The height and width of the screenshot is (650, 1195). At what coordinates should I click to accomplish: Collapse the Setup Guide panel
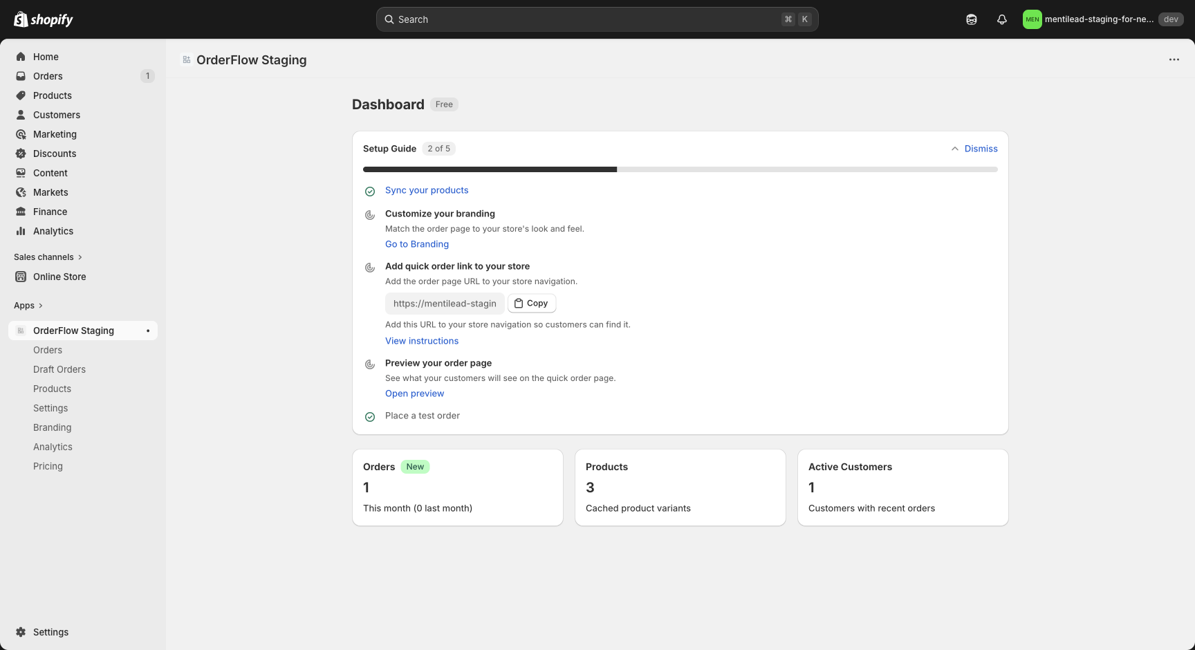tap(955, 148)
